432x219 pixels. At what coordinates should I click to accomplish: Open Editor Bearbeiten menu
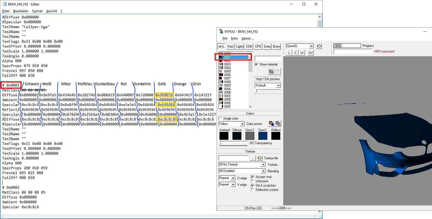point(21,11)
